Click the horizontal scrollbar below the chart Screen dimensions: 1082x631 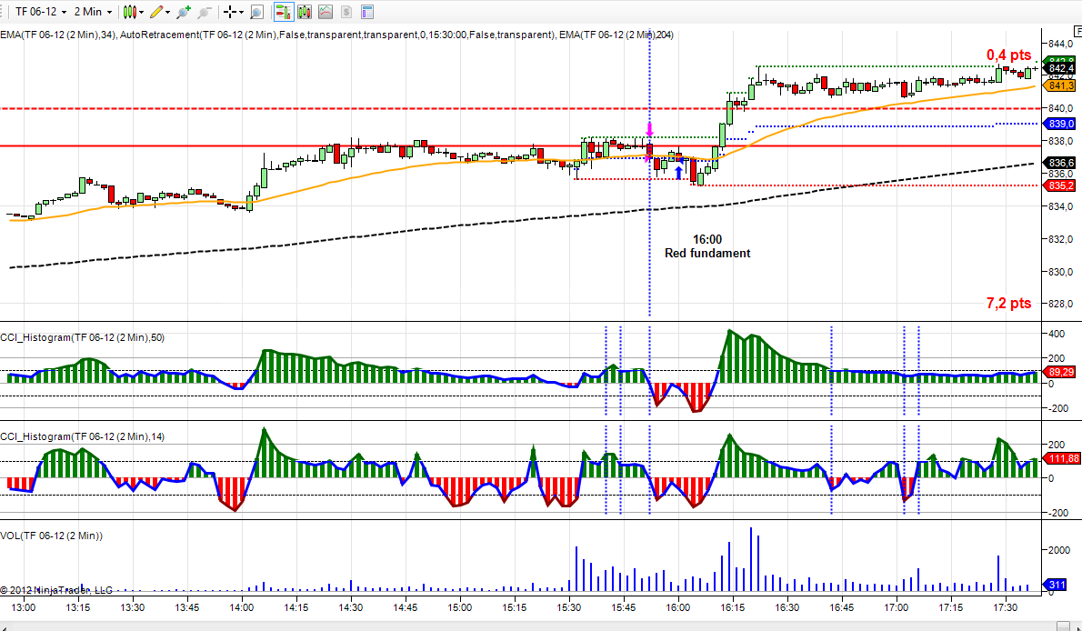[x=541, y=626]
